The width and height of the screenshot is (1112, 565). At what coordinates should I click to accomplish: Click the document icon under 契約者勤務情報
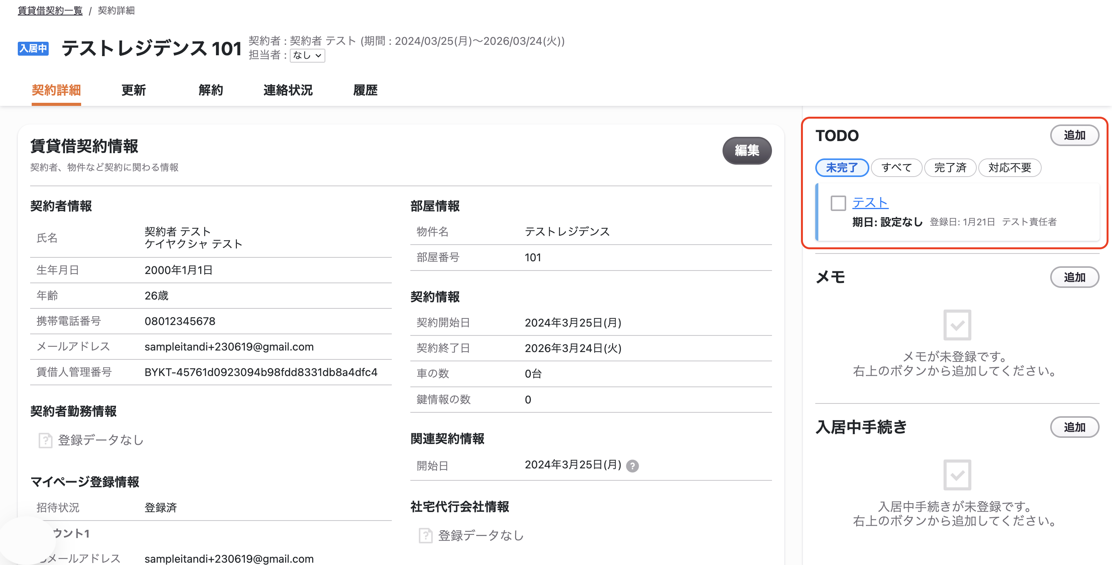pos(45,440)
